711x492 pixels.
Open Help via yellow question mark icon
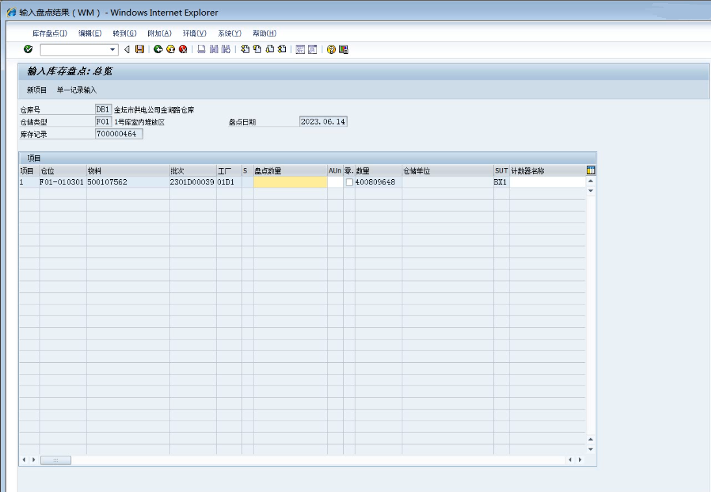[x=331, y=50]
